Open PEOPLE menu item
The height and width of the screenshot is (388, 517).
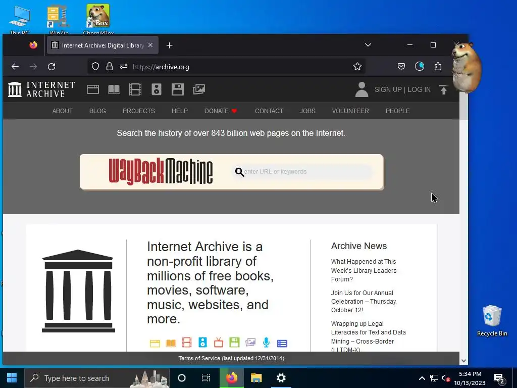[x=398, y=111]
